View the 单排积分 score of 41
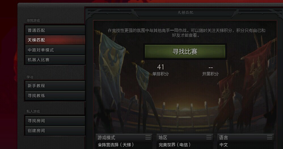The width and height of the screenshot is (283, 149). click(x=160, y=70)
